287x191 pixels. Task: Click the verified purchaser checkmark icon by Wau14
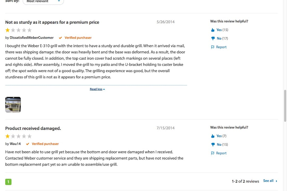pyautogui.click(x=28, y=144)
